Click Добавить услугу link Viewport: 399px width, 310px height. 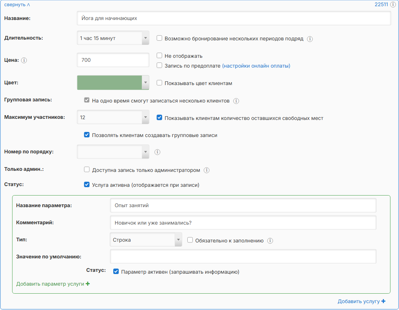click(x=362, y=301)
